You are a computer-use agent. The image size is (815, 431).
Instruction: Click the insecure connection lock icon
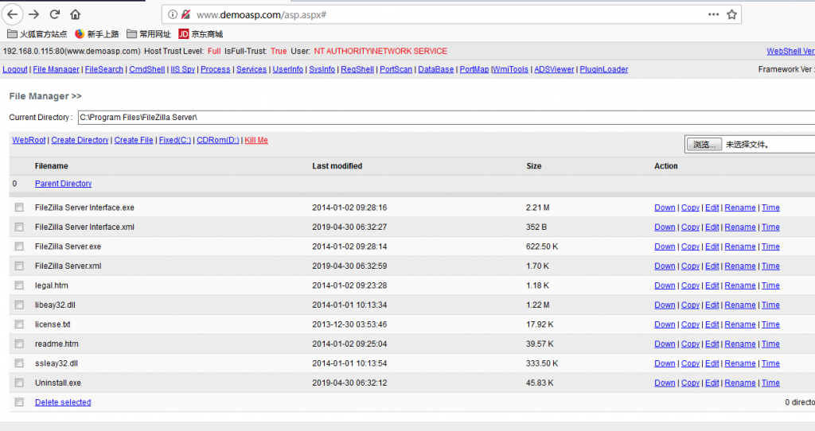pos(185,14)
